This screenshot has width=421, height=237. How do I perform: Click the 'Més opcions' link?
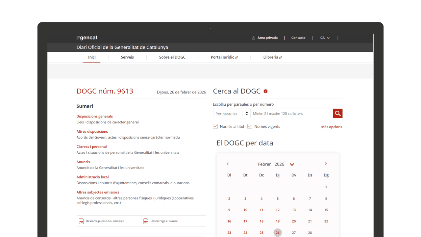[x=332, y=127]
